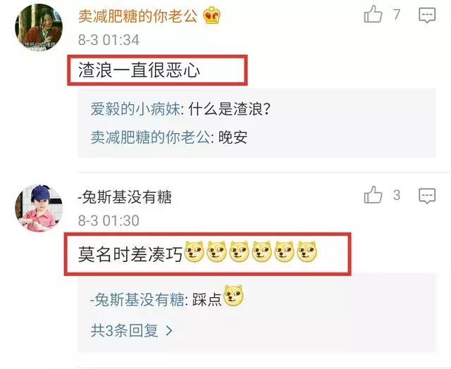This screenshot has height=369, width=451.
Task: Open avatar of 卖减肥糖的你老公
Action: pos(39,27)
